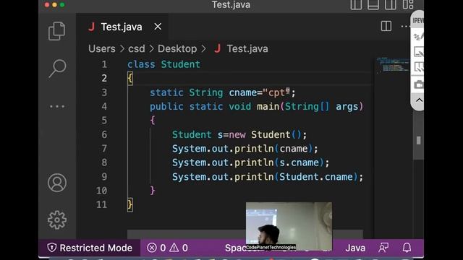Click 'Student.cname' on line 9
Image resolution: width=463 pixels, height=260 pixels.
point(316,177)
